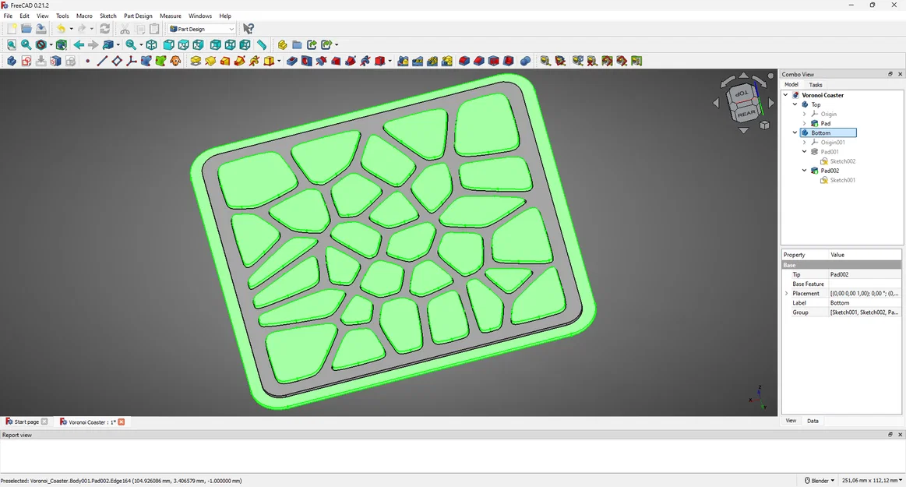Click the Measure distance ruler icon
Screen dimensions: 906x487
262,44
